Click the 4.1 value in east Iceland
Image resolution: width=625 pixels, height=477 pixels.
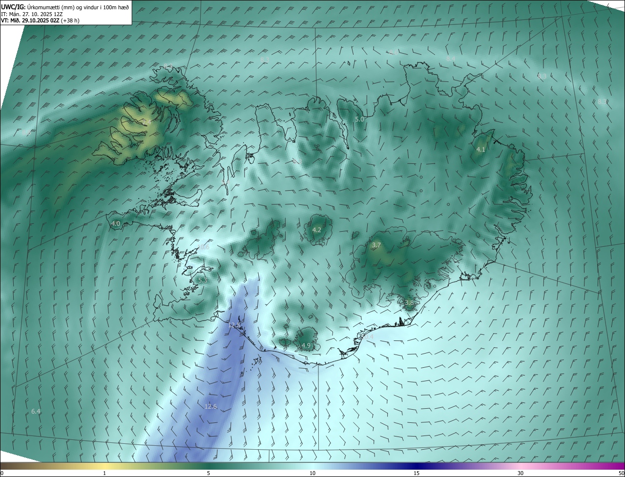tap(480, 149)
